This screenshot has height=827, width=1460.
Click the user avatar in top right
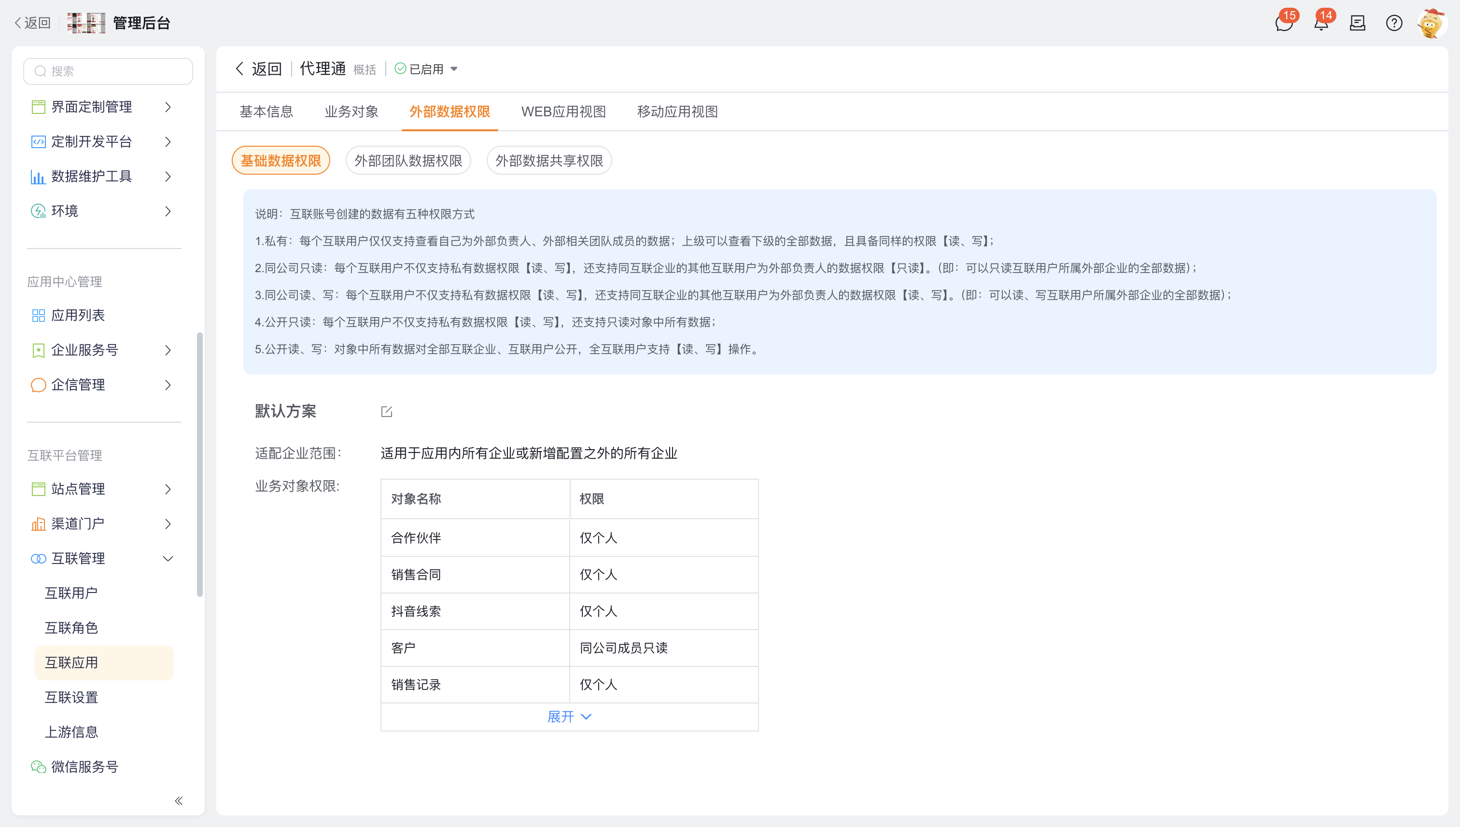[1431, 23]
